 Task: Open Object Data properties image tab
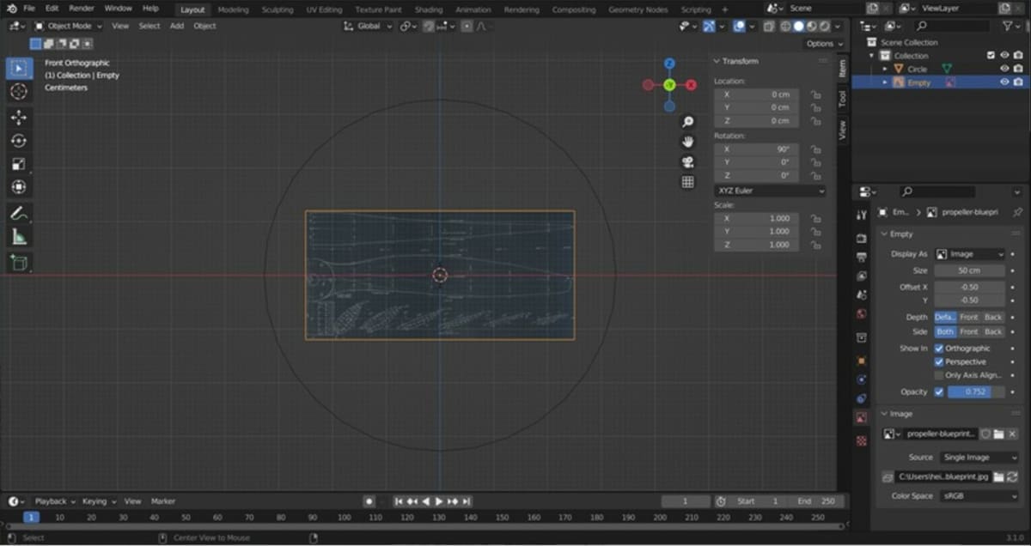862,417
